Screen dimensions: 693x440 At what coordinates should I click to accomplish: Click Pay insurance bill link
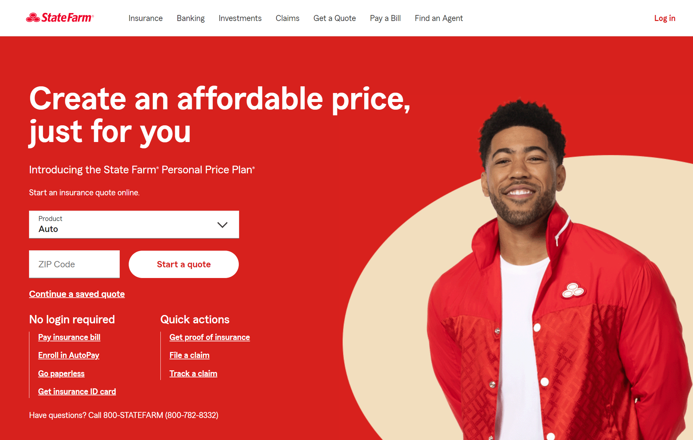[69, 337]
